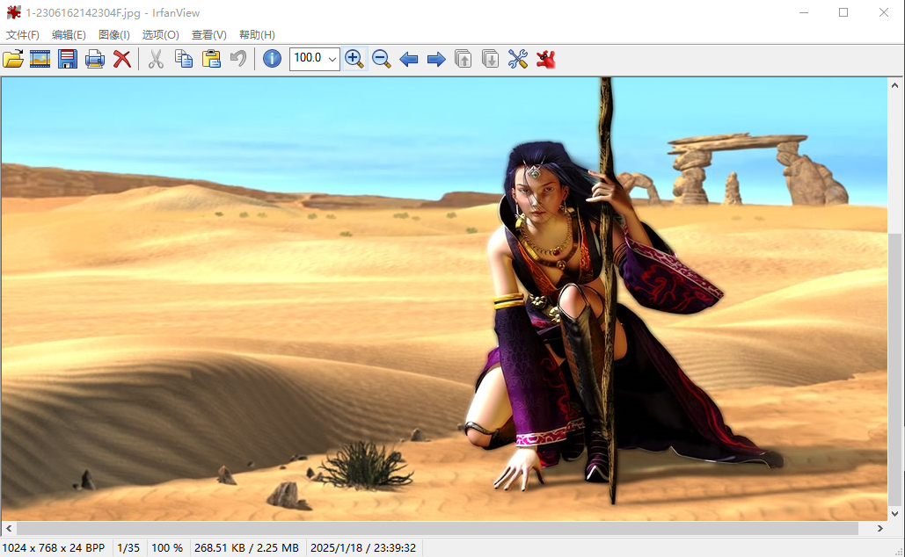The height and width of the screenshot is (557, 905).
Task: Open the Slideshow filmstrip icon
Action: click(40, 59)
